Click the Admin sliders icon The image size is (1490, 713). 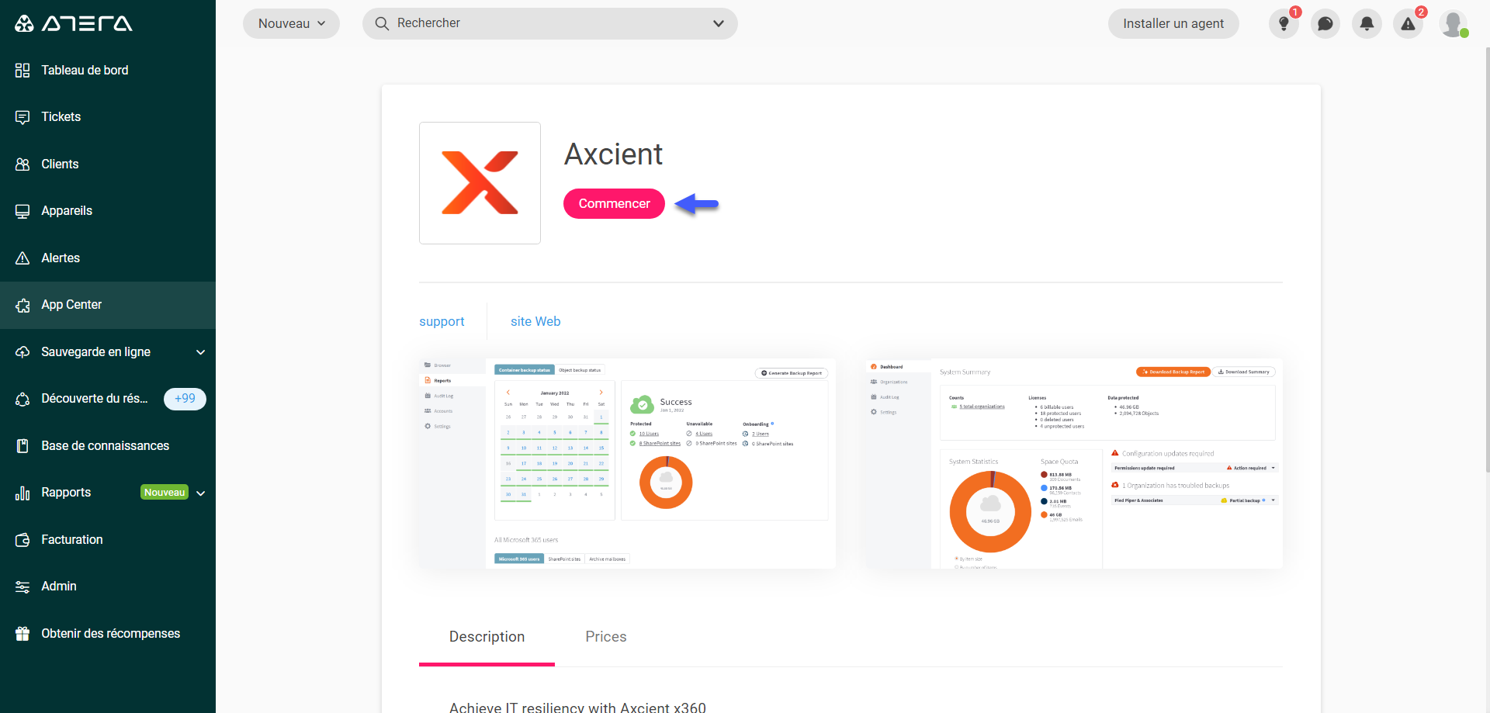click(23, 587)
